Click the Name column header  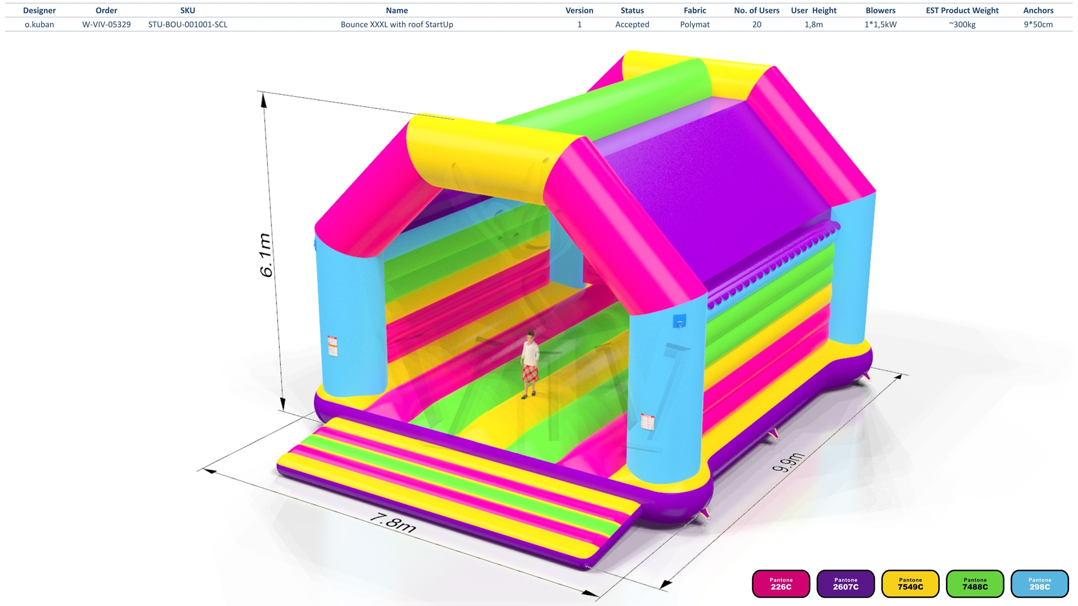(x=397, y=10)
